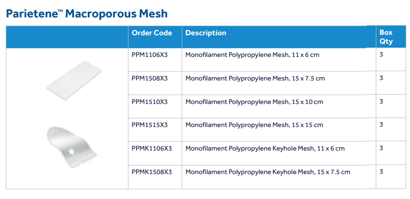Select order code PPM1515X3
410x199 pixels.
tap(150, 125)
